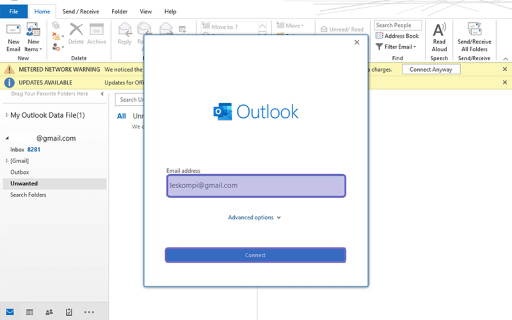Open the Folder ribbon tab
The image size is (512, 320).
120,12
